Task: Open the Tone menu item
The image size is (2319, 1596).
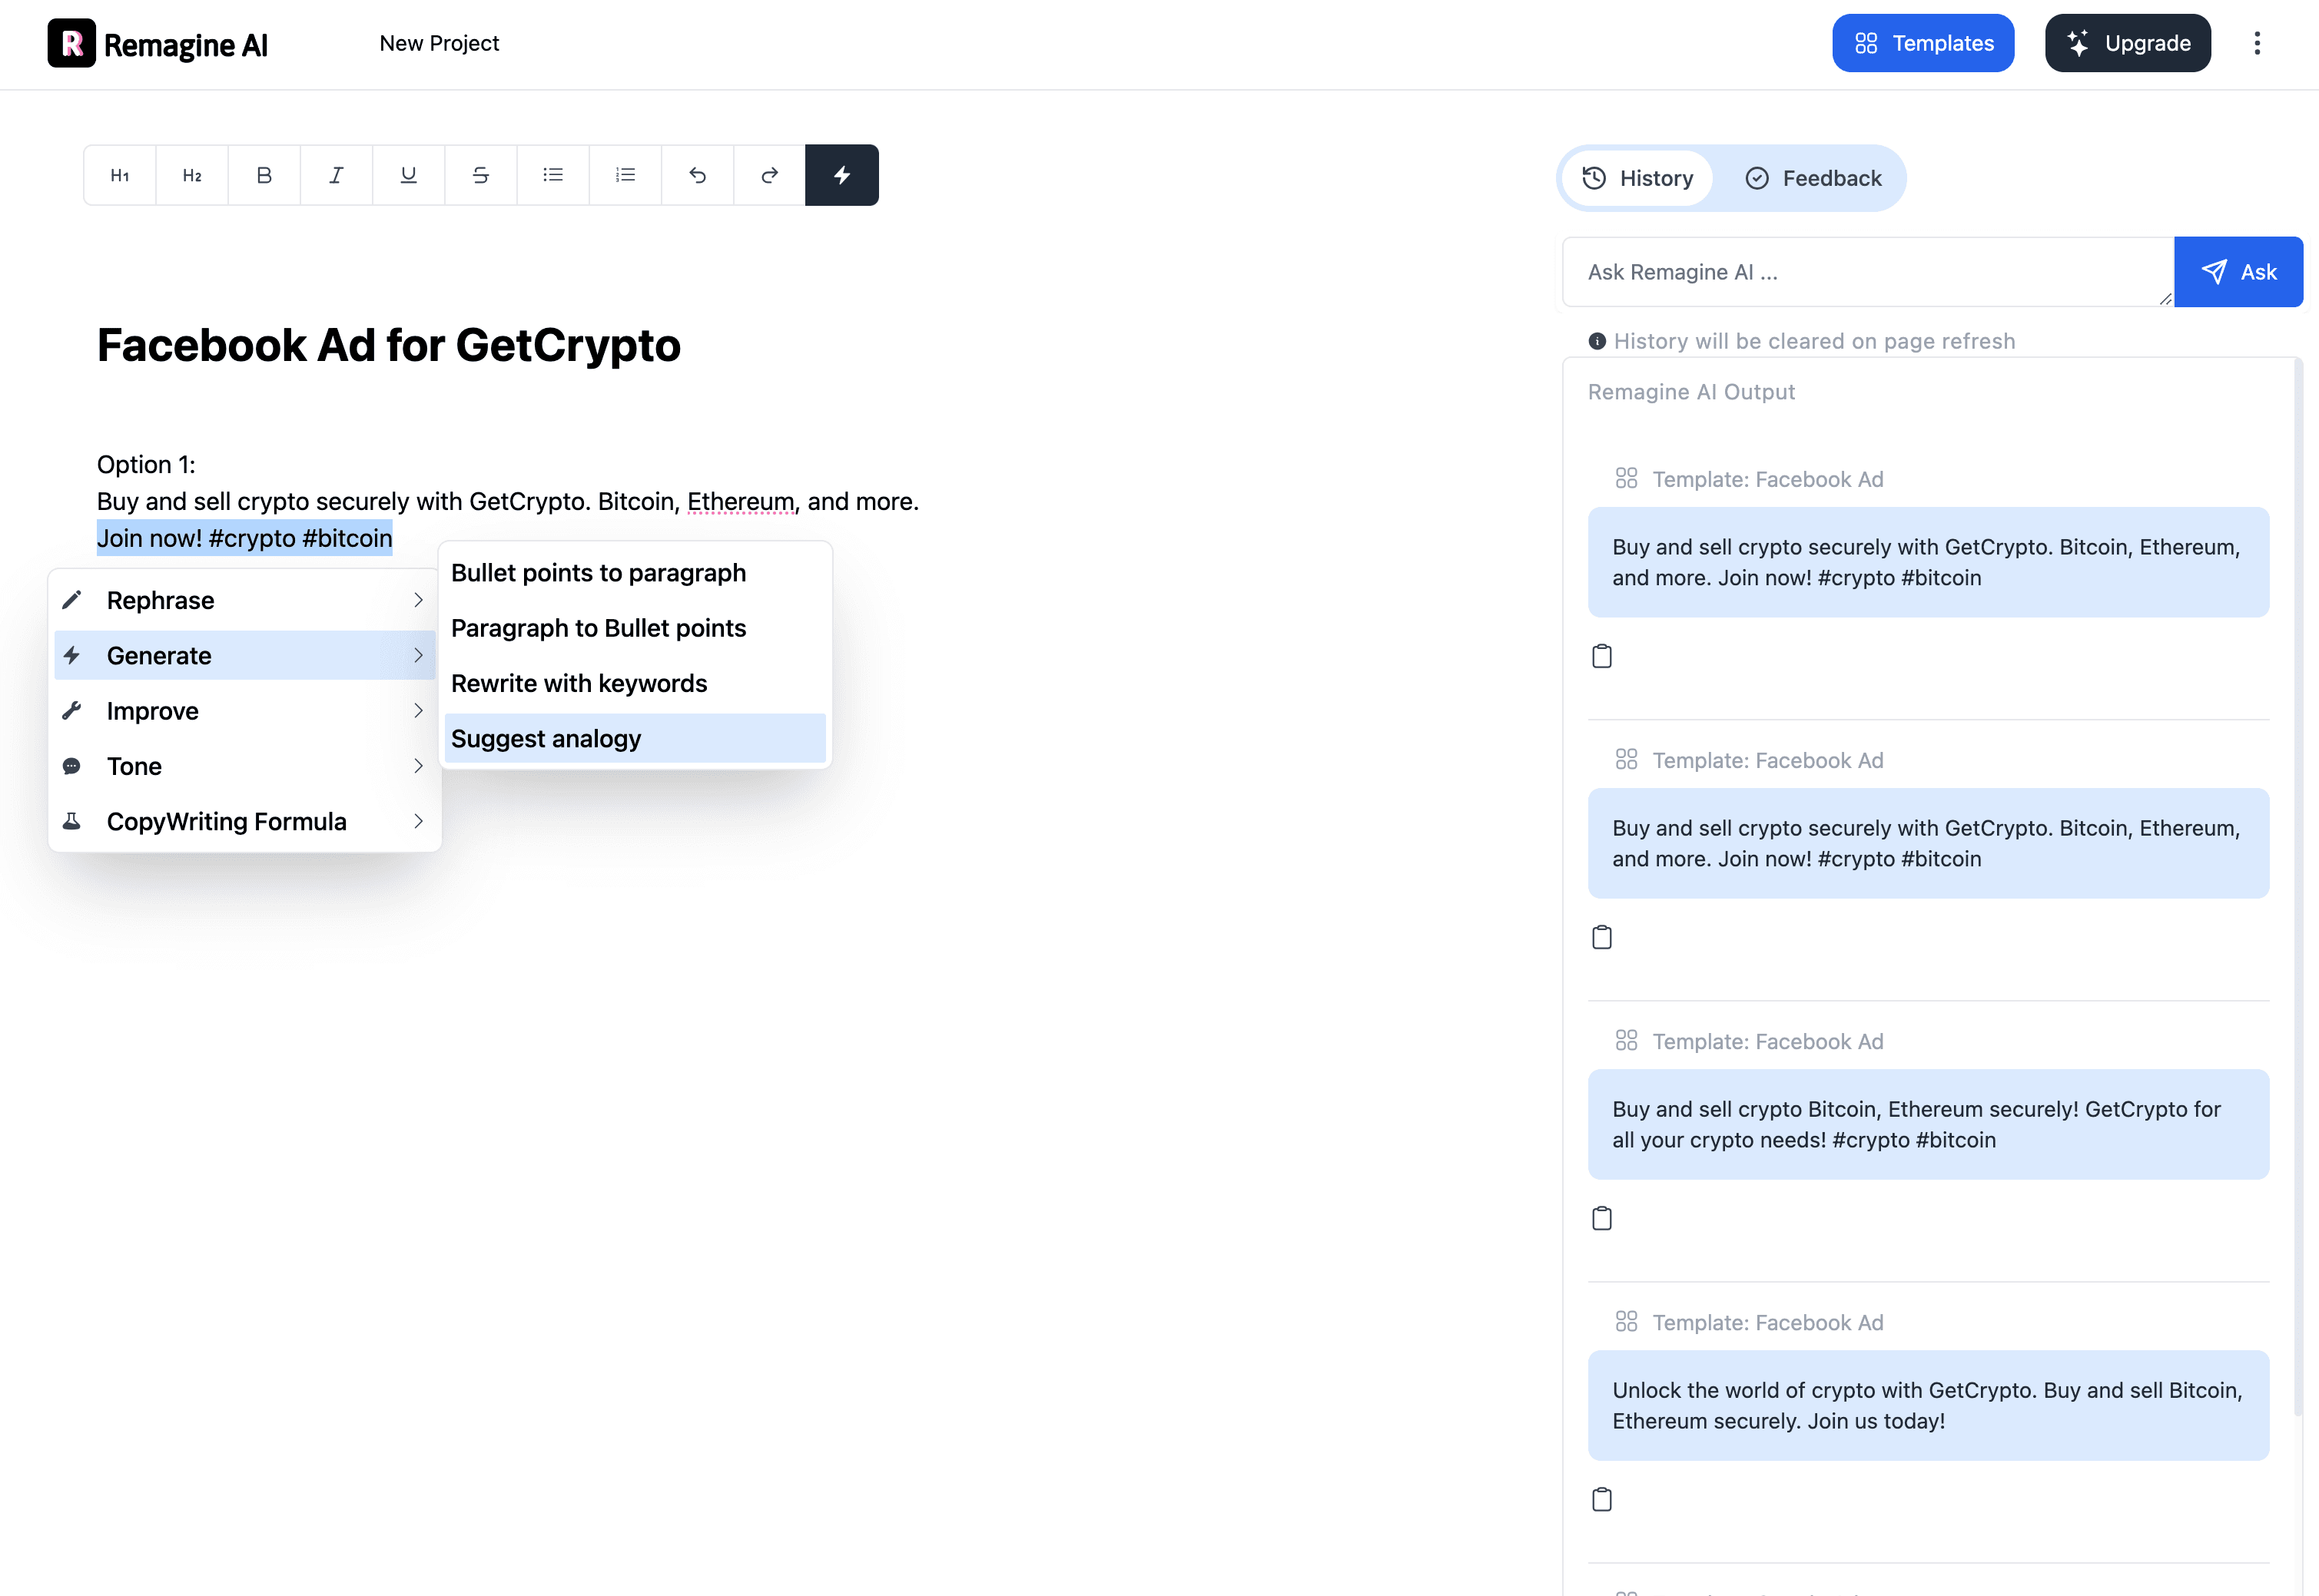Action: click(x=245, y=766)
